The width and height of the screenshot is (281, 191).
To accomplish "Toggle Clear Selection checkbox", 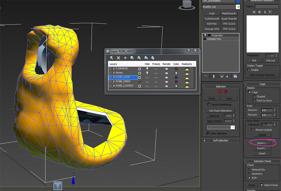I will (208, 133).
